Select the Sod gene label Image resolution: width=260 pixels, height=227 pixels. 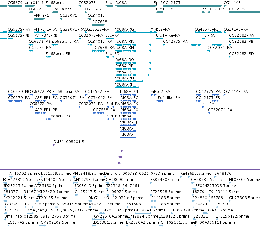[109, 3]
